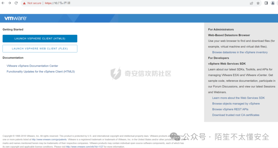Launch vSphere Client (HTML5)

[x=40, y=38]
